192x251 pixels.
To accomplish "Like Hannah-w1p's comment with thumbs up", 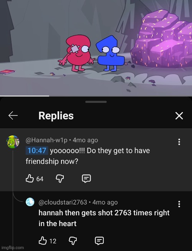I will (x=30, y=178).
